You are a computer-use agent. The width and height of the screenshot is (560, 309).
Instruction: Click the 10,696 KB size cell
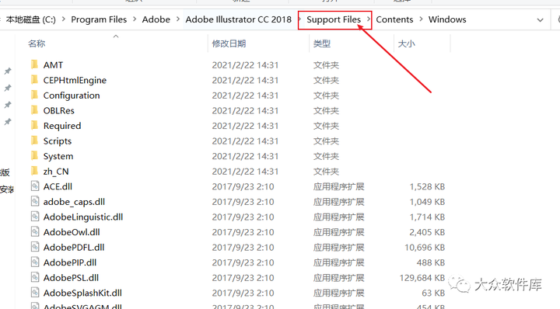pyautogui.click(x=425, y=248)
